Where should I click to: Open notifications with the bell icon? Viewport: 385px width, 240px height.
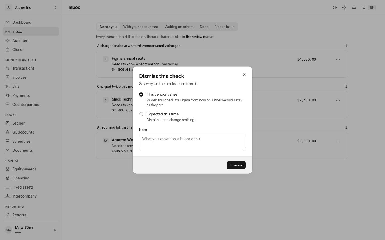click(x=354, y=7)
